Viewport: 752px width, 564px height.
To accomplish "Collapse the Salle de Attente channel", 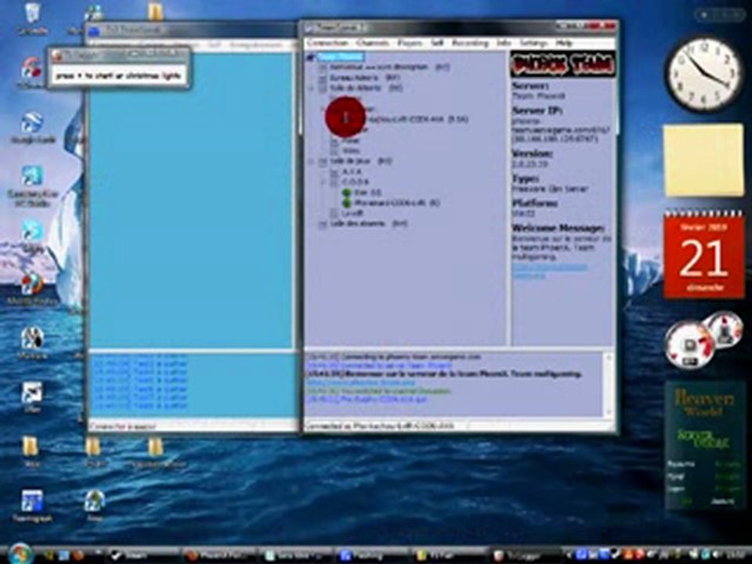I will pos(312,89).
